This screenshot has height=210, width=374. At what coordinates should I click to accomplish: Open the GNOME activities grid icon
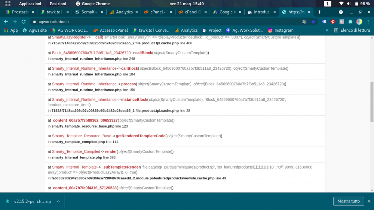click(8, 4)
